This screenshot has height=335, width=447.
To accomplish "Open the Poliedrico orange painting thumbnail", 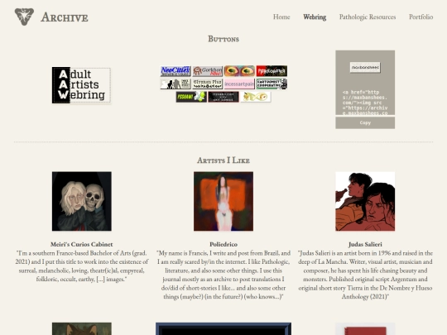I will point(223,201).
